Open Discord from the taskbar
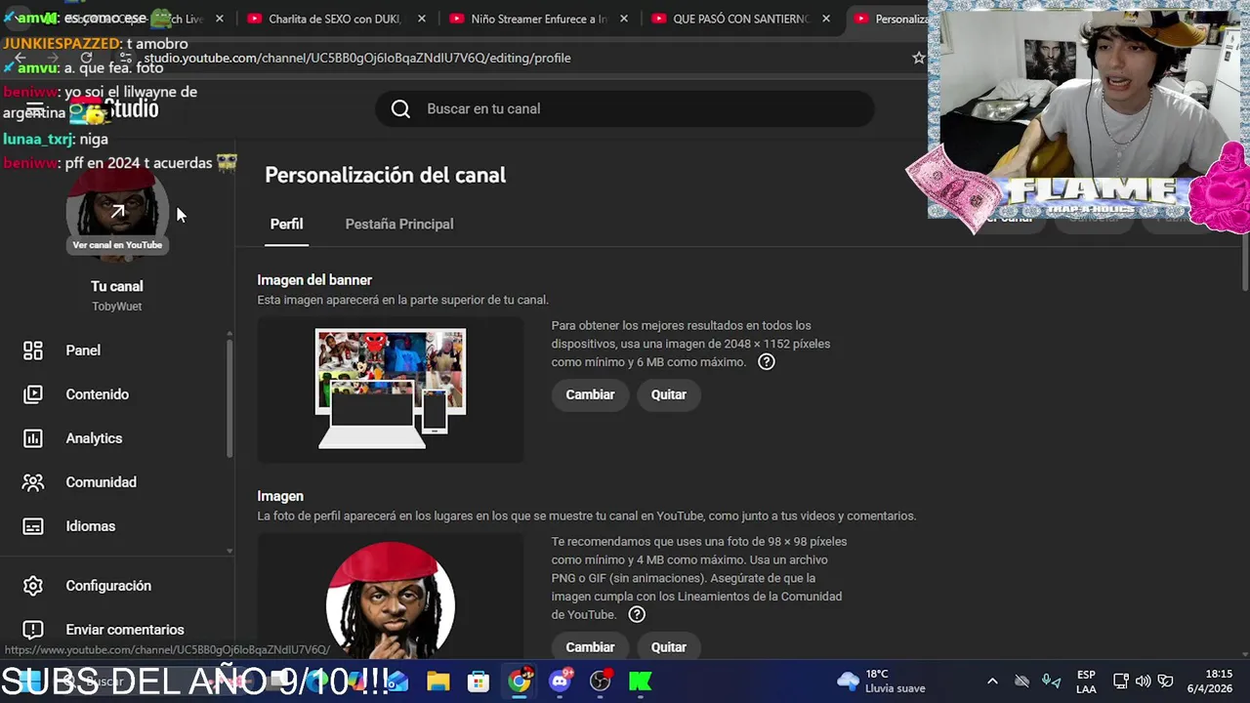Viewport: 1250px width, 703px height. point(561,681)
